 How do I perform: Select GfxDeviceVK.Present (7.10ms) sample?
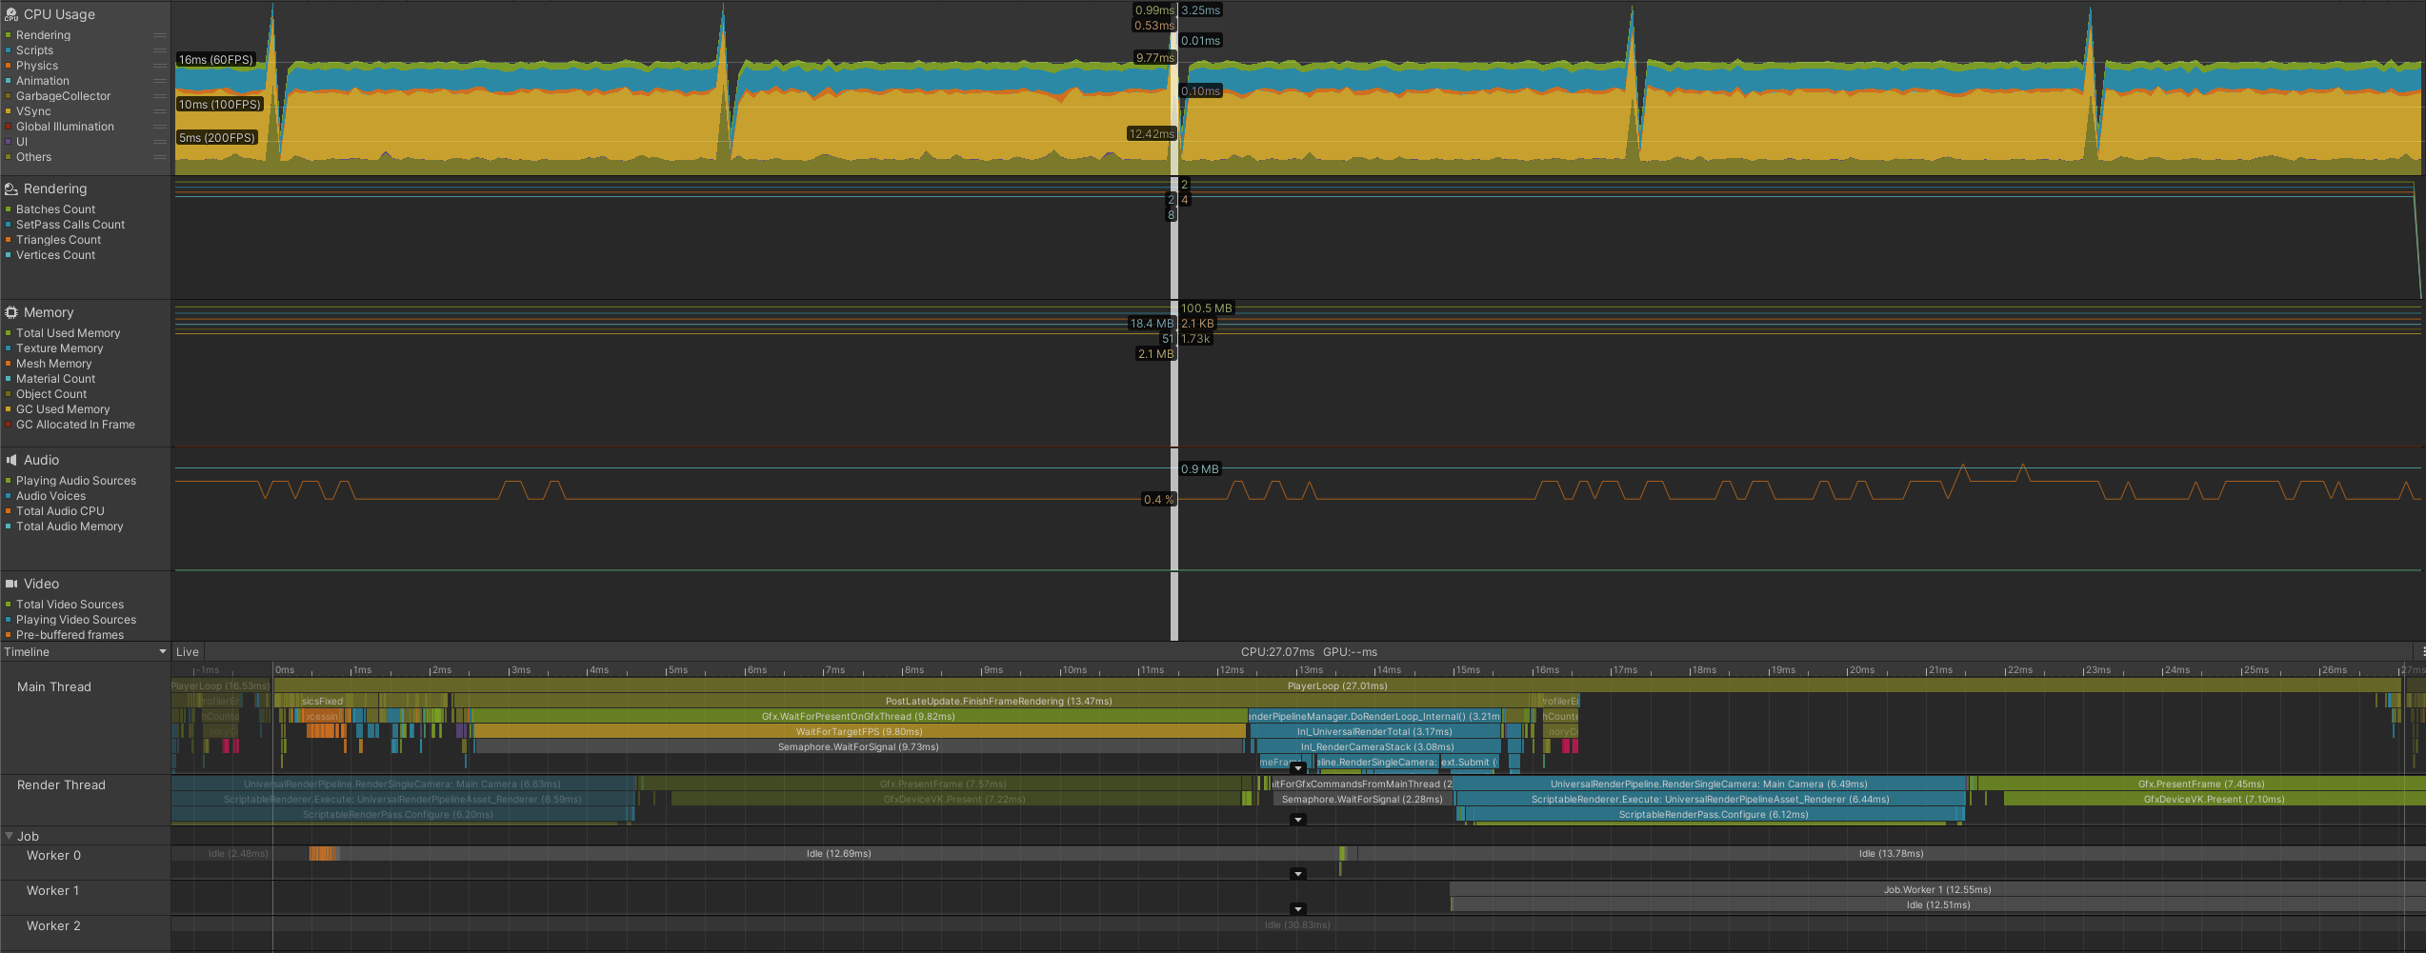pyautogui.click(x=2214, y=799)
